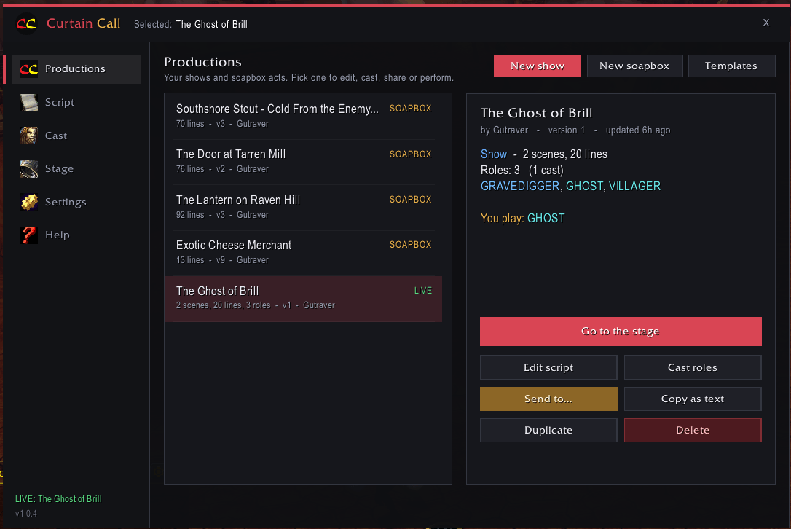Click the v1.0.4 version label
The height and width of the screenshot is (529, 791).
click(x=25, y=514)
